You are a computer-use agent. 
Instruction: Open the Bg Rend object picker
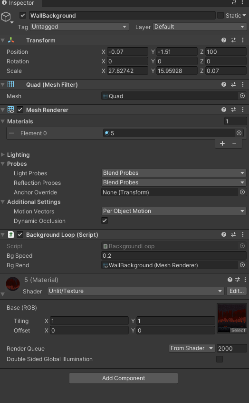click(242, 265)
